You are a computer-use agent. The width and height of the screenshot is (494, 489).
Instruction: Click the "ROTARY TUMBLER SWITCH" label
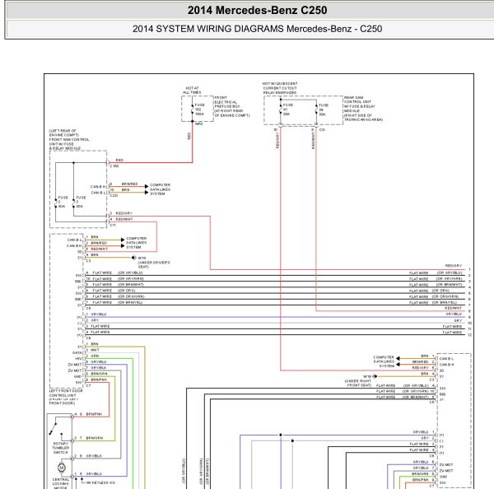tap(60, 448)
